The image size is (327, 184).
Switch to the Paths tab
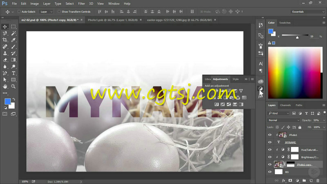(299, 105)
